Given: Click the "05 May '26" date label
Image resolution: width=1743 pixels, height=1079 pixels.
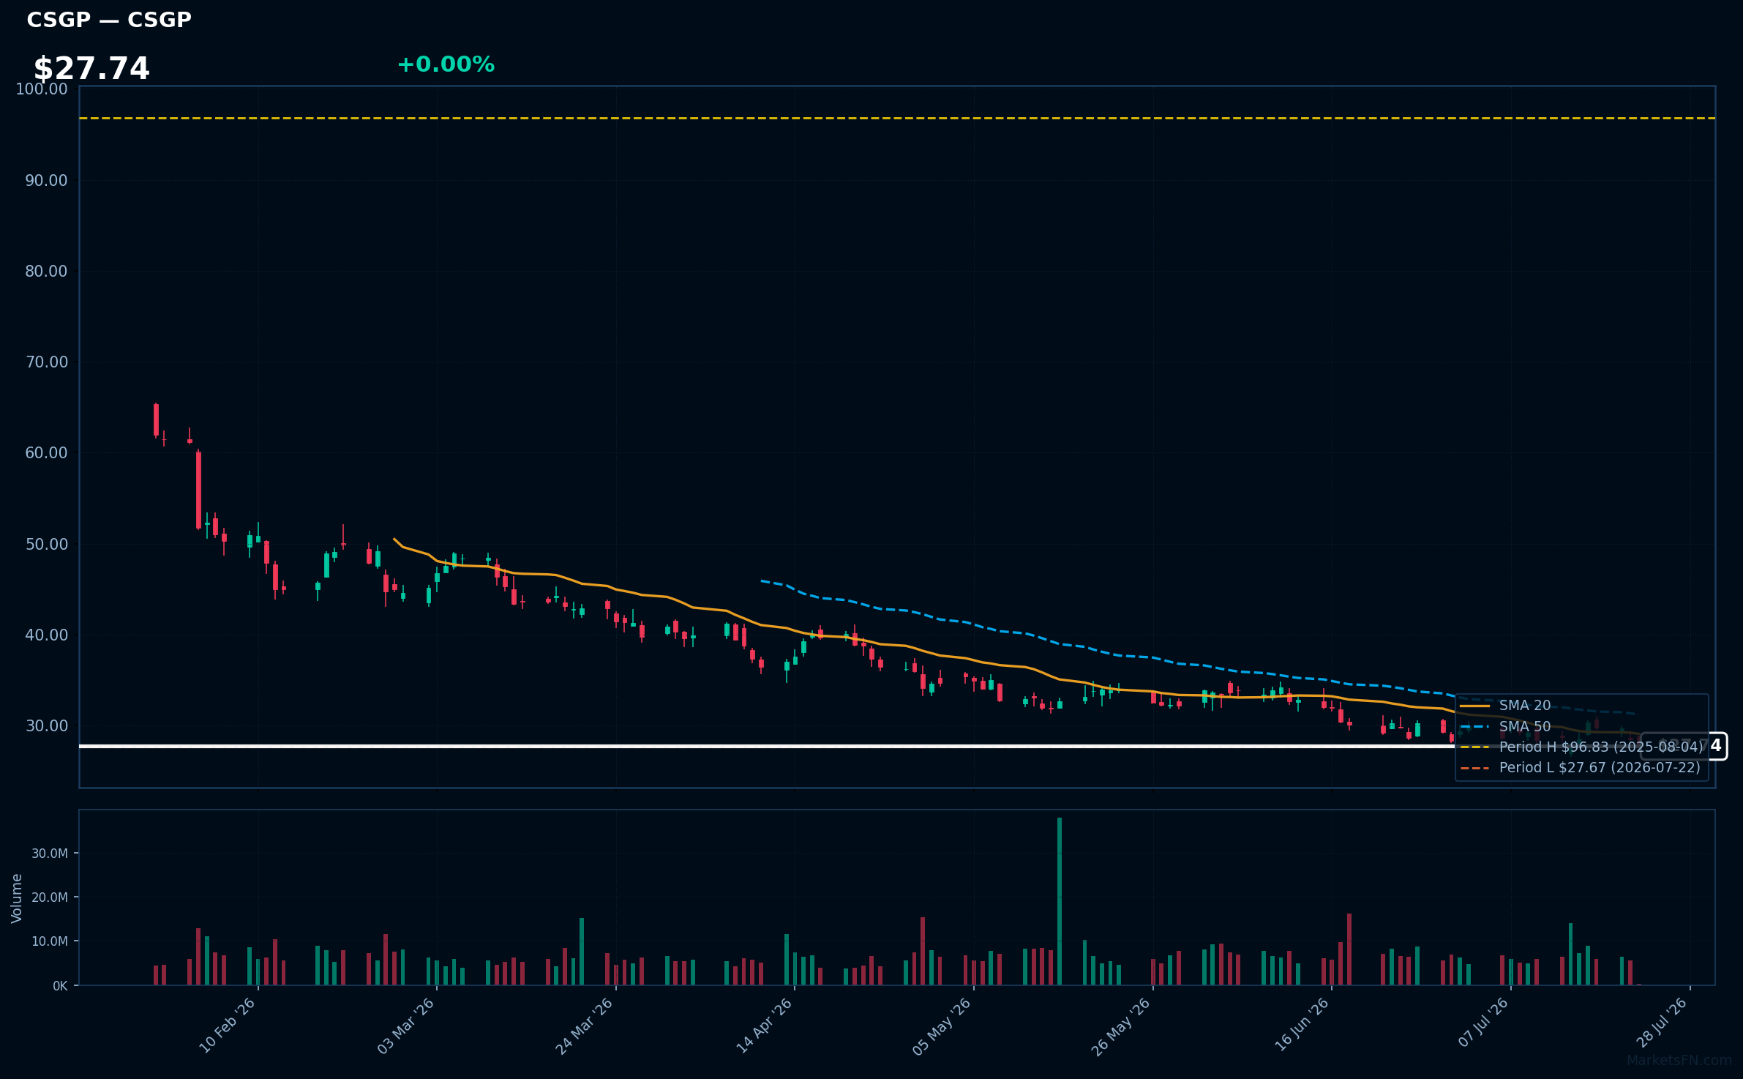Looking at the screenshot, I should point(942,1026).
